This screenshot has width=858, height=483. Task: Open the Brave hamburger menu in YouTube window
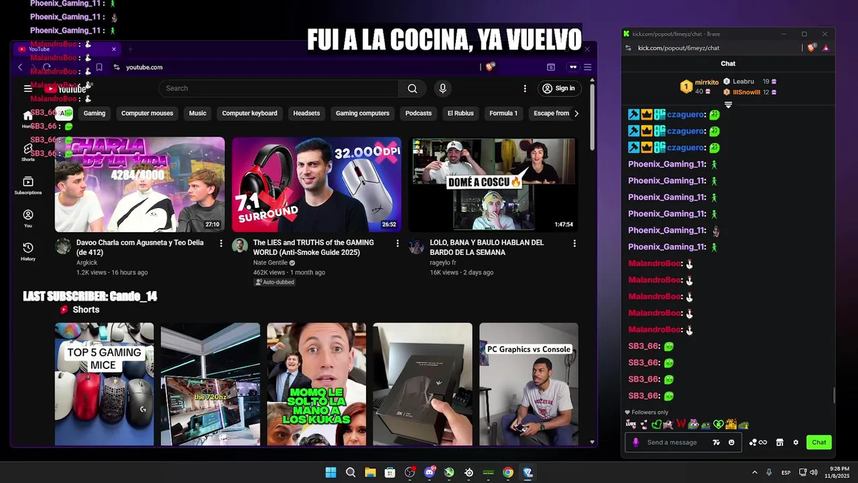tap(587, 67)
